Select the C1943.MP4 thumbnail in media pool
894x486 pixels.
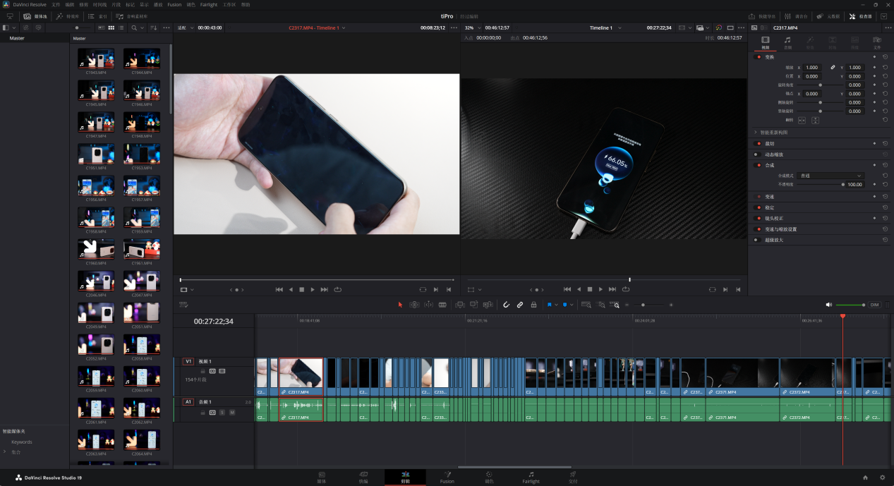(96, 60)
